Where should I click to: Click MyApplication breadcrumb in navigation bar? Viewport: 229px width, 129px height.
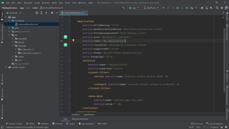click(x=10, y=8)
